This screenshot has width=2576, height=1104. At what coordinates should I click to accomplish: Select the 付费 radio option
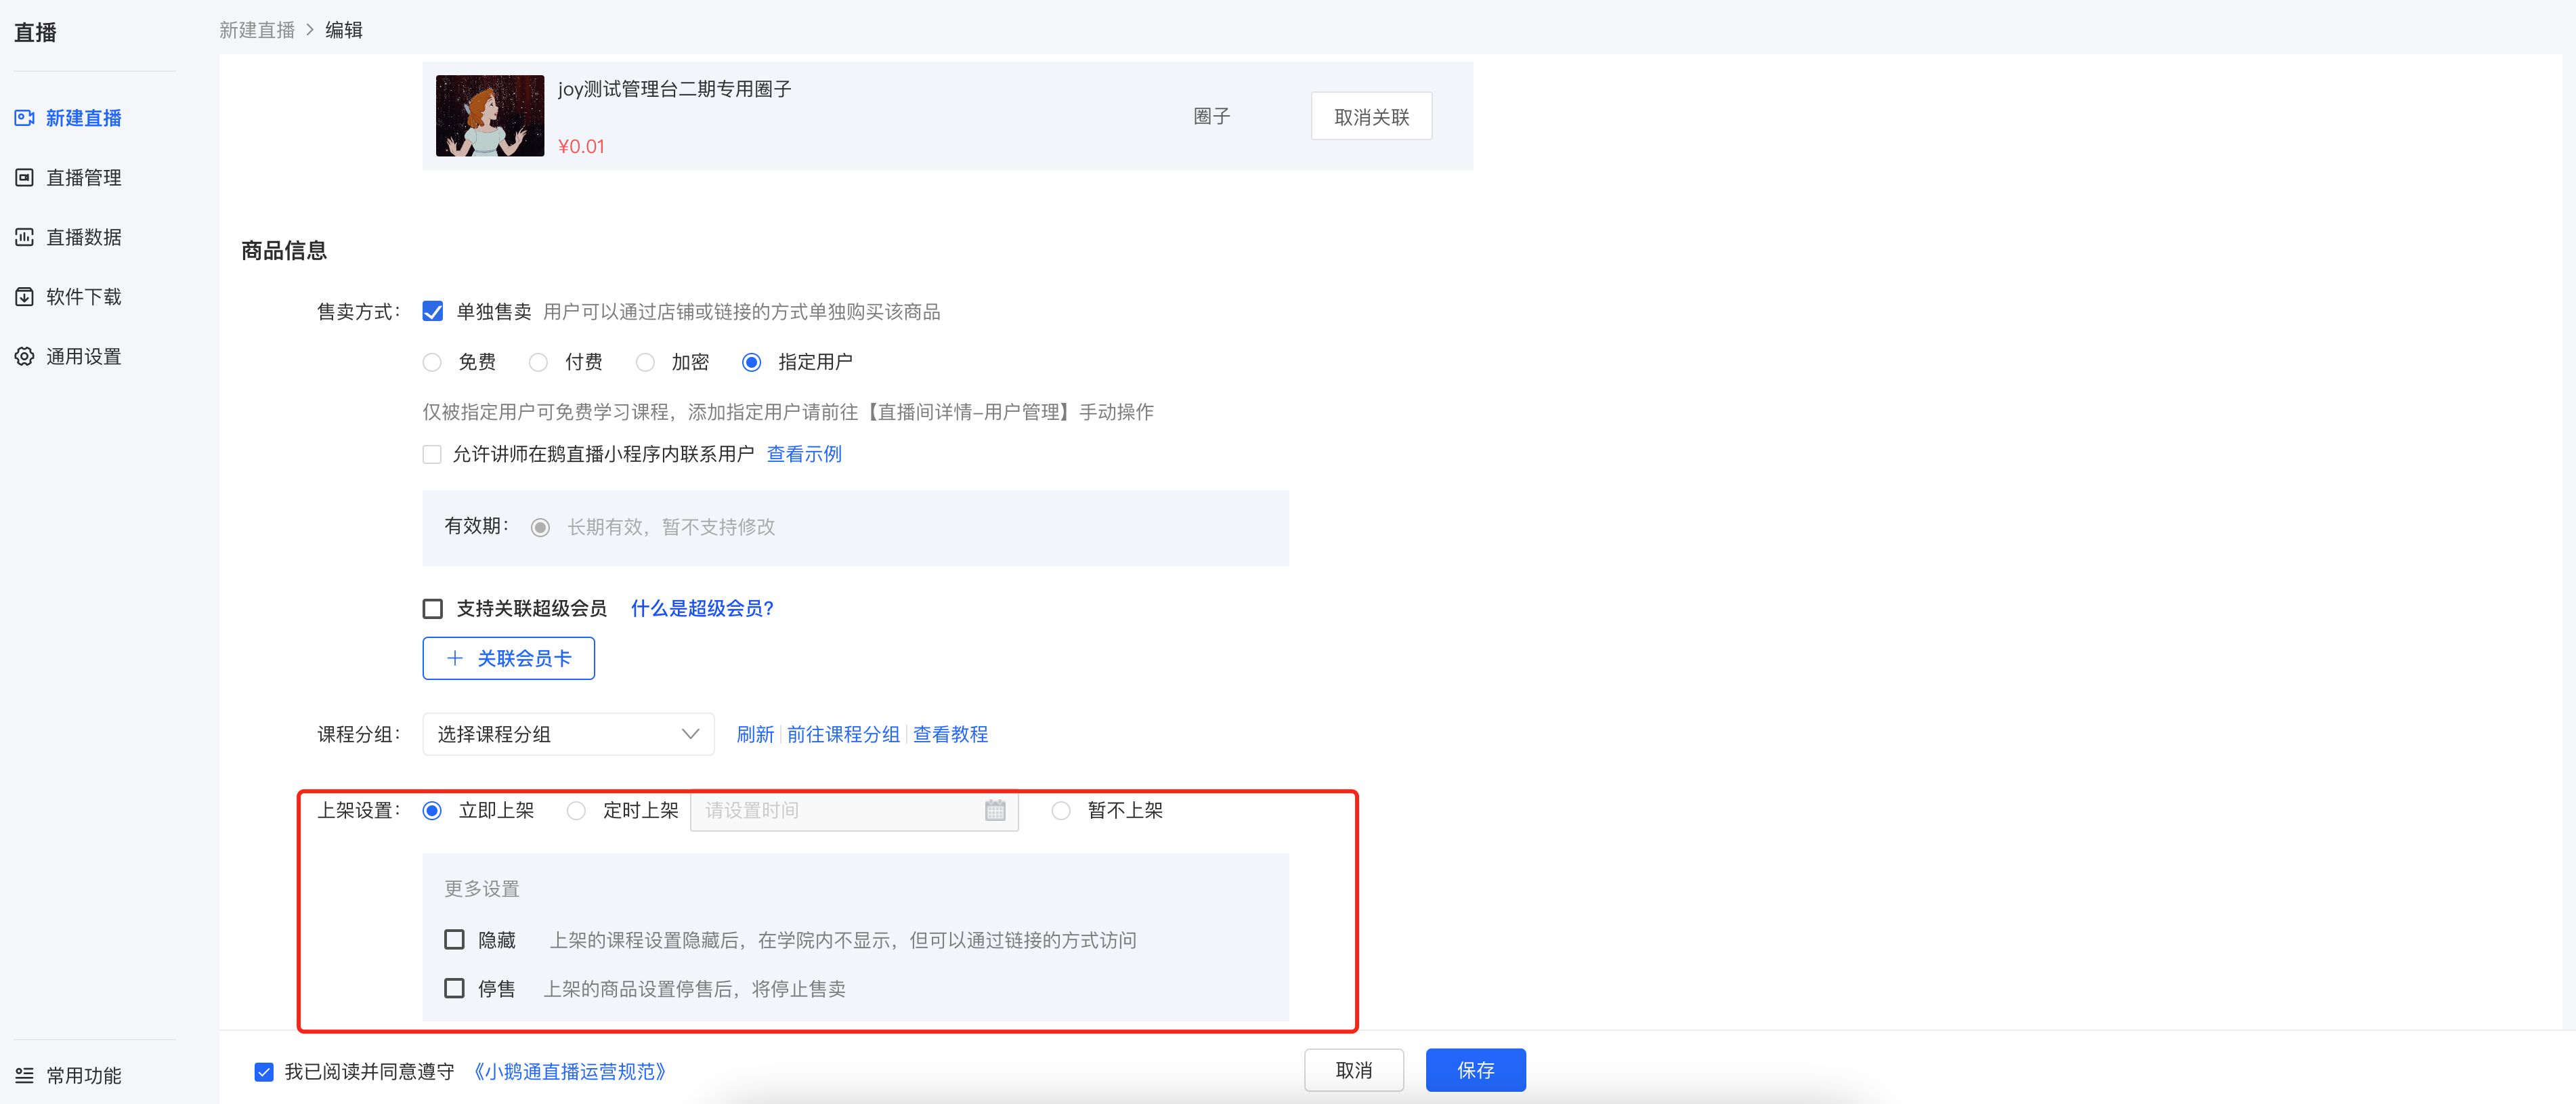coord(538,362)
